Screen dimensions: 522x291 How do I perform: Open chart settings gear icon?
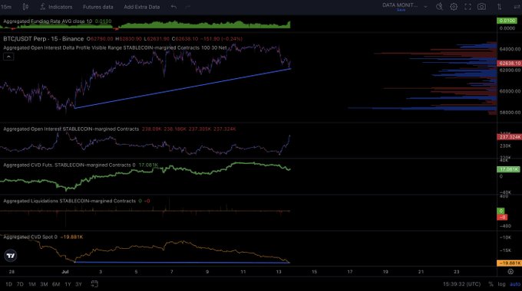click(454, 7)
